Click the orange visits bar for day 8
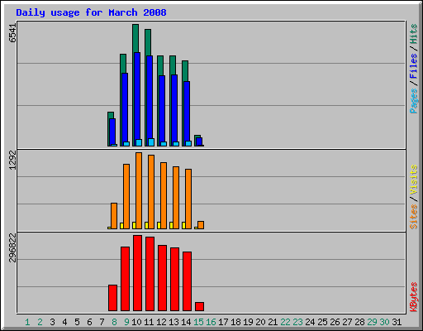The height and width of the screenshot is (331, 423). pos(114,216)
